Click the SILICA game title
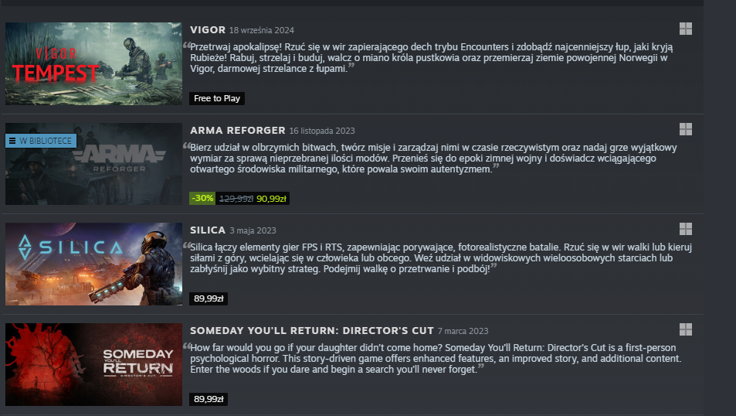 [208, 230]
